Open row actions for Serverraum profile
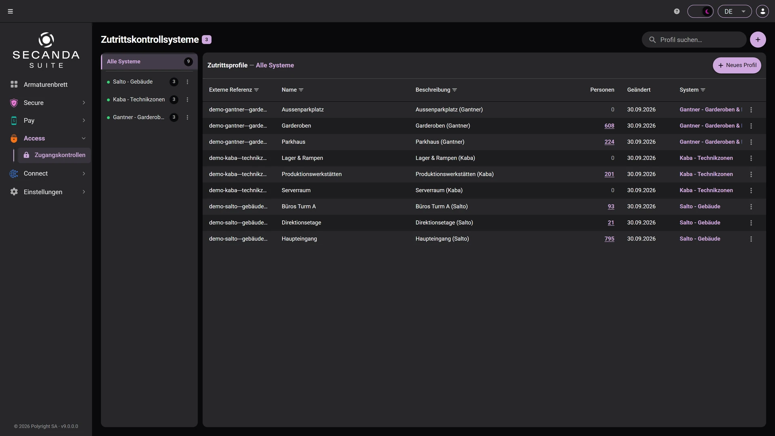This screenshot has height=436, width=775. 751,191
